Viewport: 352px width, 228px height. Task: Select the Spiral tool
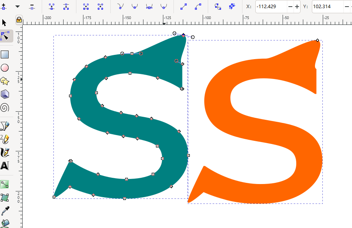point(5,107)
